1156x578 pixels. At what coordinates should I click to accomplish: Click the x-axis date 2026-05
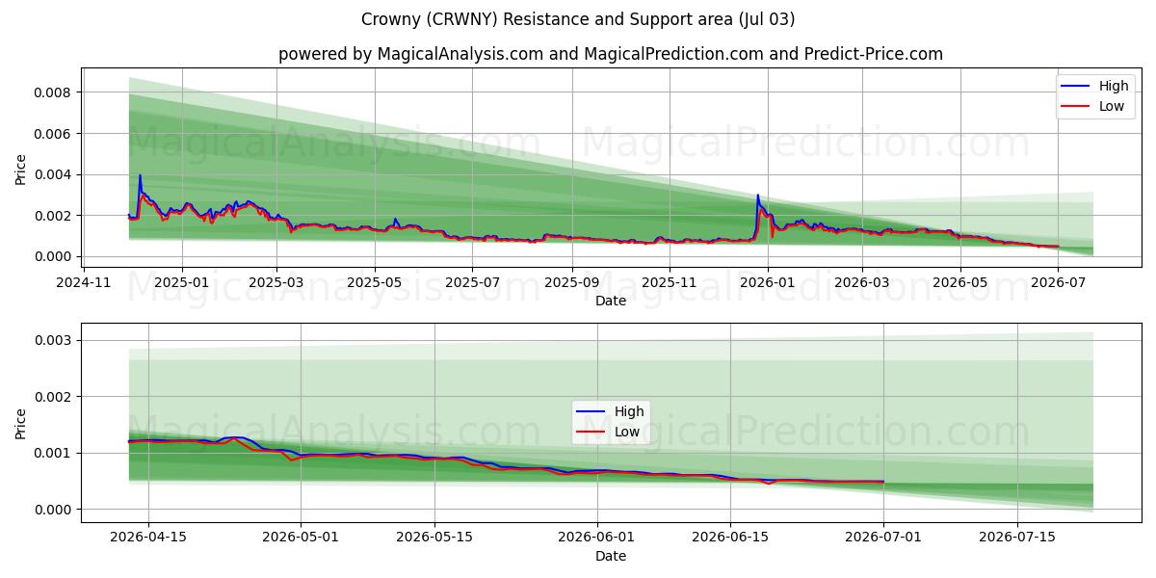[x=959, y=282]
